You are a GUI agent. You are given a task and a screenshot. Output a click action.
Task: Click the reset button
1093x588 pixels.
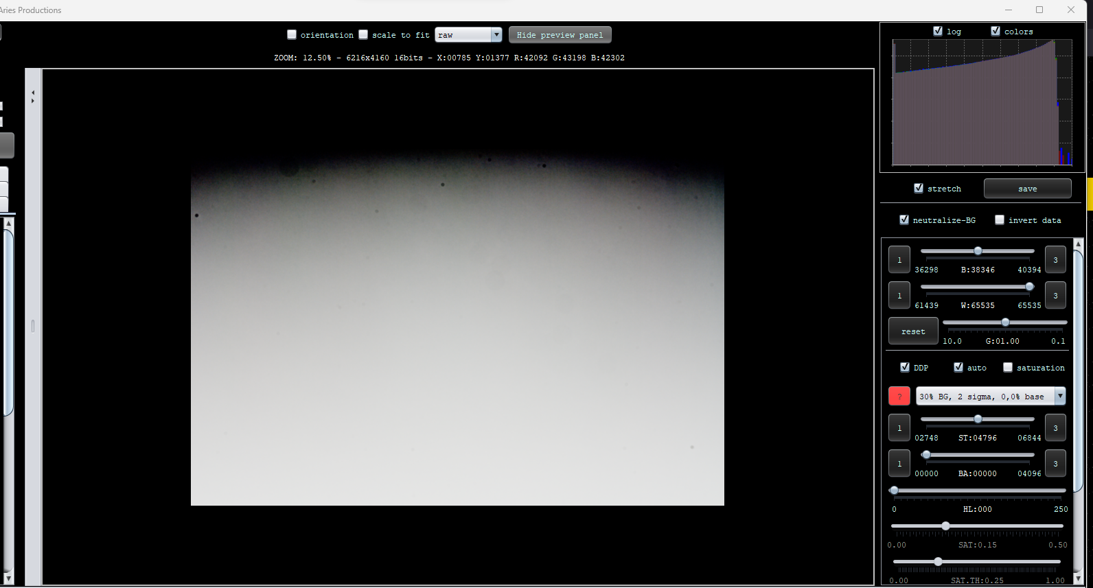coord(913,331)
